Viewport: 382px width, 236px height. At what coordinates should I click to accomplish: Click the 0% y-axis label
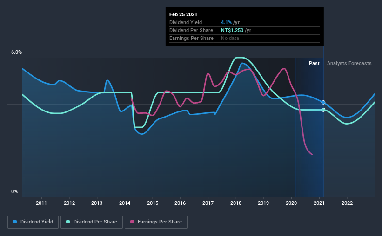[x=14, y=192]
